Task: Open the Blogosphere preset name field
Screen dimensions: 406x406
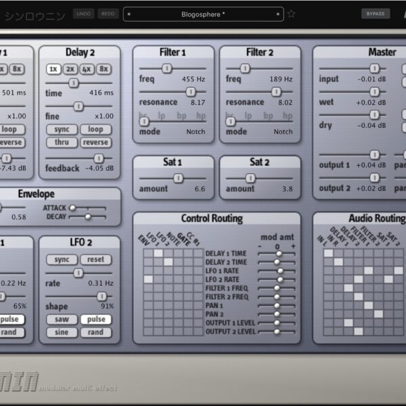Action: click(203, 14)
